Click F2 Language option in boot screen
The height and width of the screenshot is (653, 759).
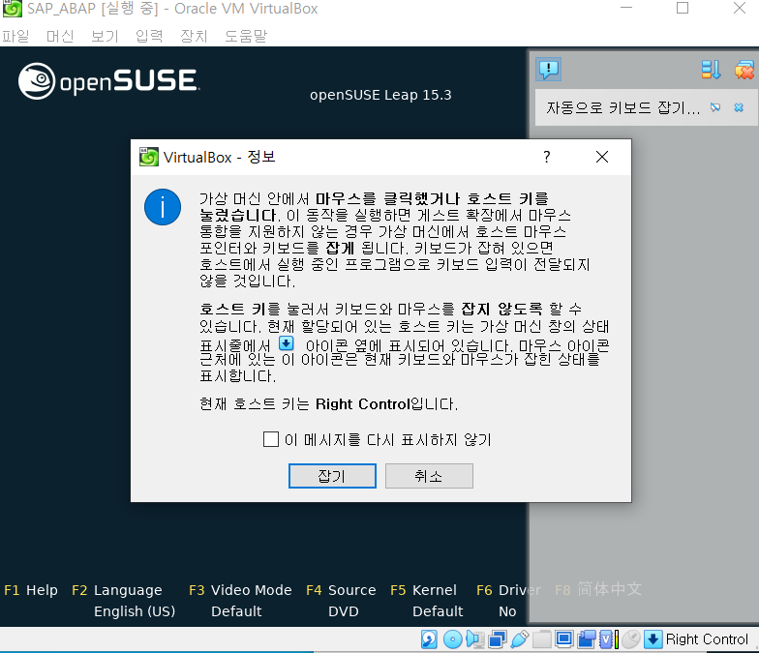pyautogui.click(x=116, y=590)
